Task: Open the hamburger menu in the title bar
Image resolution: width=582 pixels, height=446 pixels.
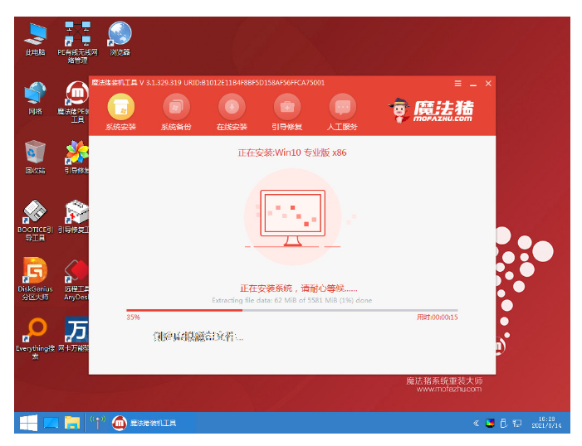Action: coord(457,83)
